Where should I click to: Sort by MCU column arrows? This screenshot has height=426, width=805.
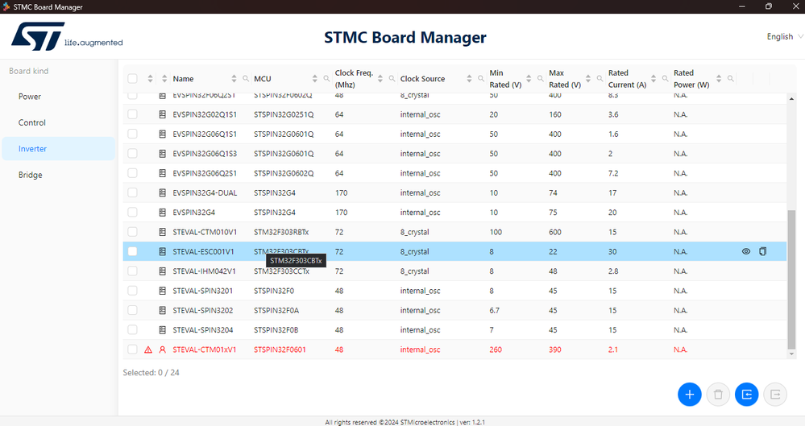[x=315, y=79]
